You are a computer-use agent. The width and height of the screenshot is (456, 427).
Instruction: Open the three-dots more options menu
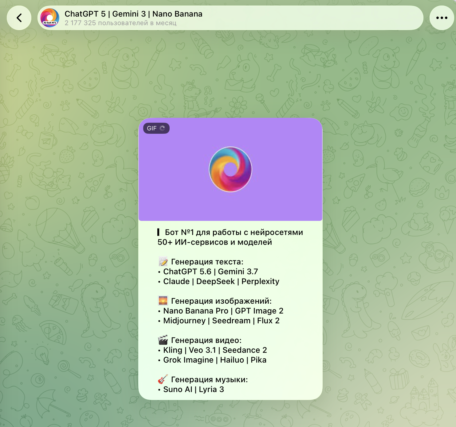coord(442,18)
